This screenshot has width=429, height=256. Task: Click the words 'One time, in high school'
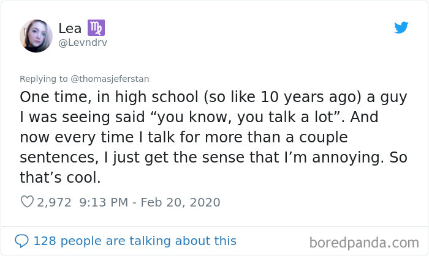coord(99,98)
